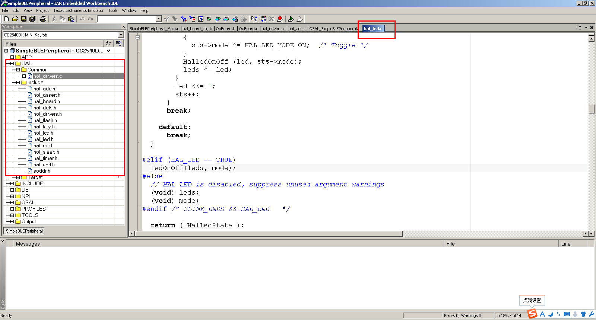Click the editor vertical scrollbar thumb

click(x=591, y=109)
